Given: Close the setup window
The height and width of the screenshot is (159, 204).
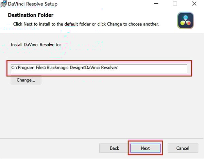Looking at the screenshot, I should pos(194,4).
